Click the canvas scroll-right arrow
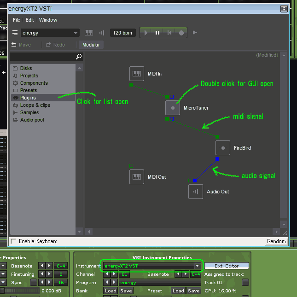The height and width of the screenshot is (297, 297). 276,232
